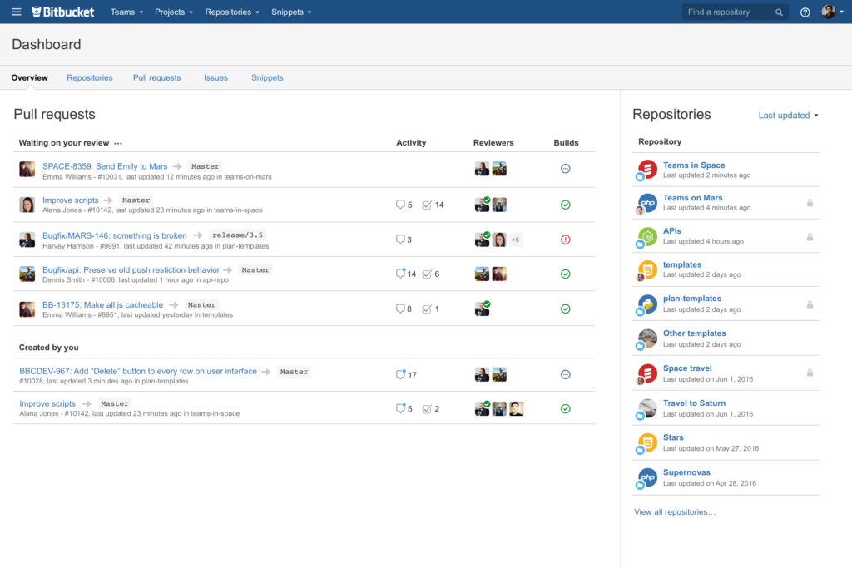This screenshot has height=568, width=852.
Task: Open BBCDEV-967 Add Delete button pull request
Action: [x=138, y=371]
